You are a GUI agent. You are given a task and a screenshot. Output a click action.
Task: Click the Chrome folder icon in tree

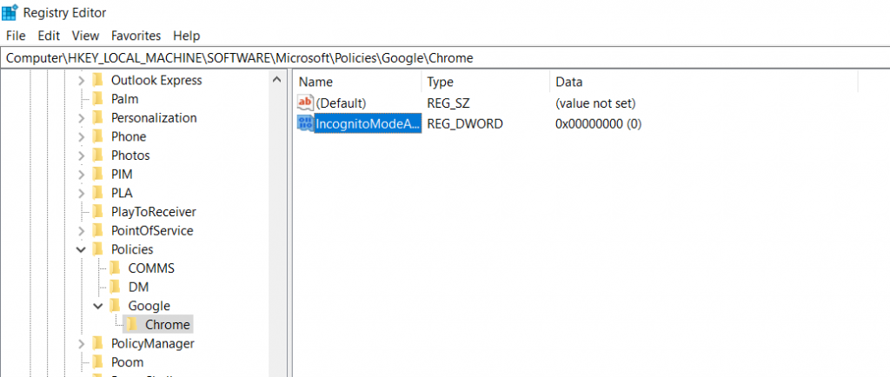tap(133, 325)
